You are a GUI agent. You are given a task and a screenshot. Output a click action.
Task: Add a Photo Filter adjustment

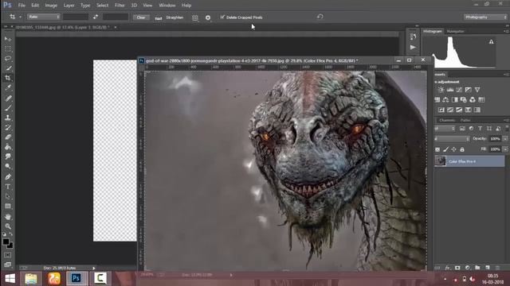point(464,100)
